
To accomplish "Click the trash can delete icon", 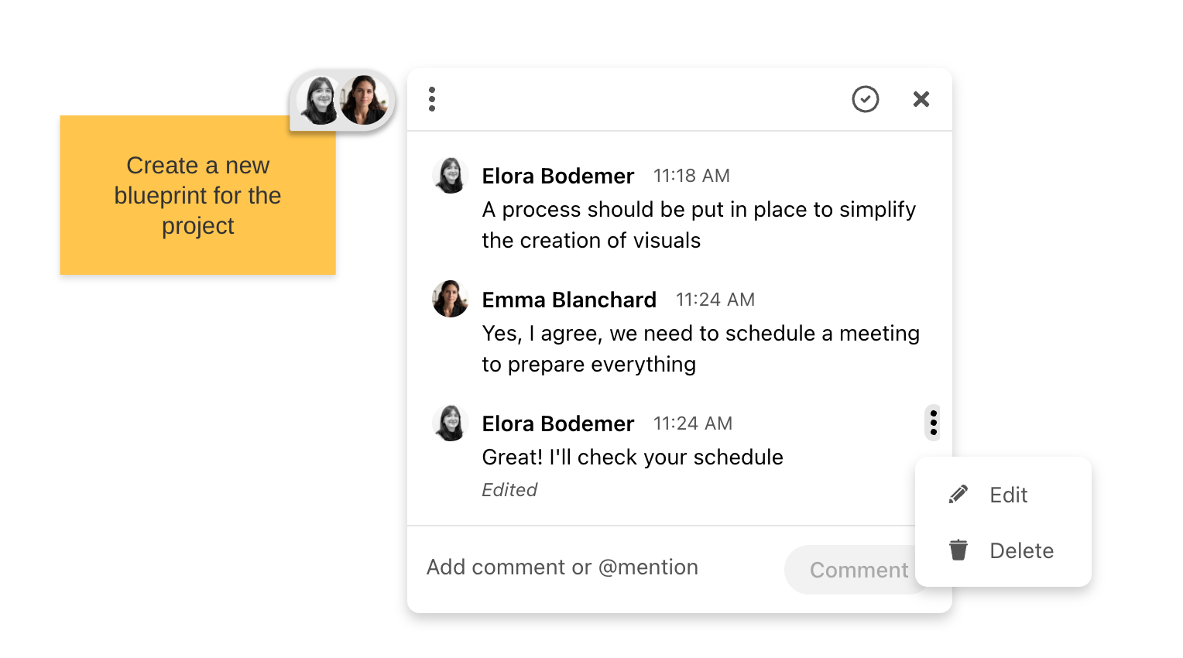I will (x=958, y=550).
